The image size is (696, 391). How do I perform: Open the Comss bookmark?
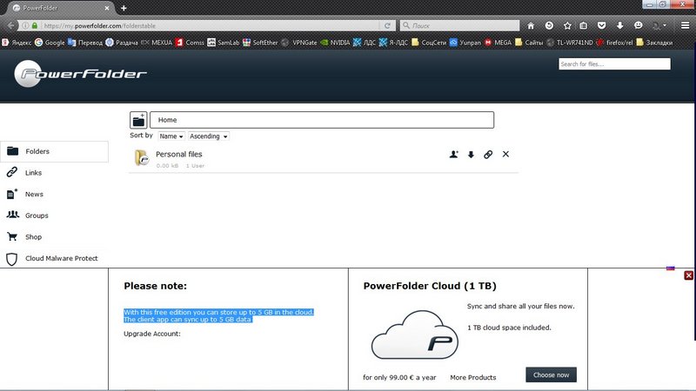190,43
